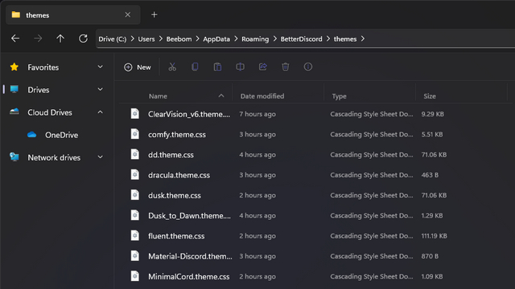Click the Cut scissors icon in toolbar

172,67
